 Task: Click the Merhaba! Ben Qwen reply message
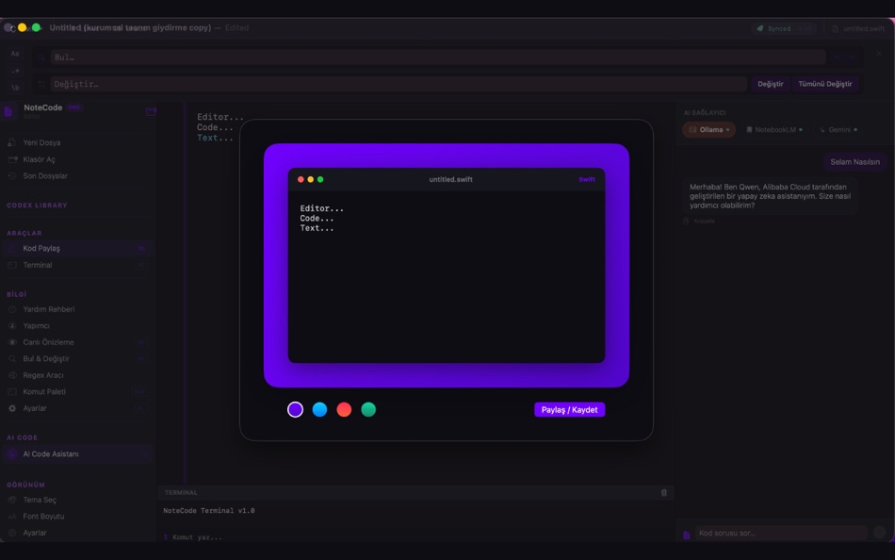coord(770,196)
